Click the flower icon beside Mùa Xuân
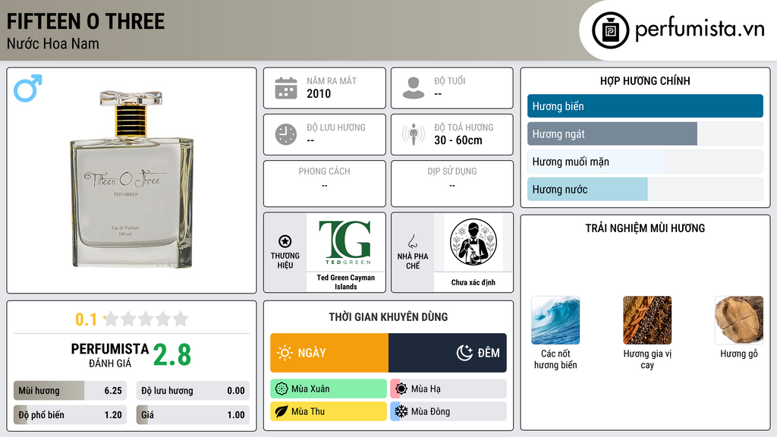 click(282, 389)
